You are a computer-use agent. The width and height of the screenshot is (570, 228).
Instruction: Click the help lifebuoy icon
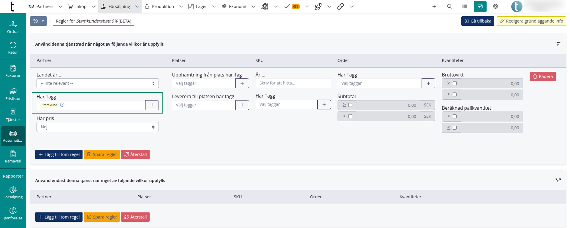pos(495,6)
